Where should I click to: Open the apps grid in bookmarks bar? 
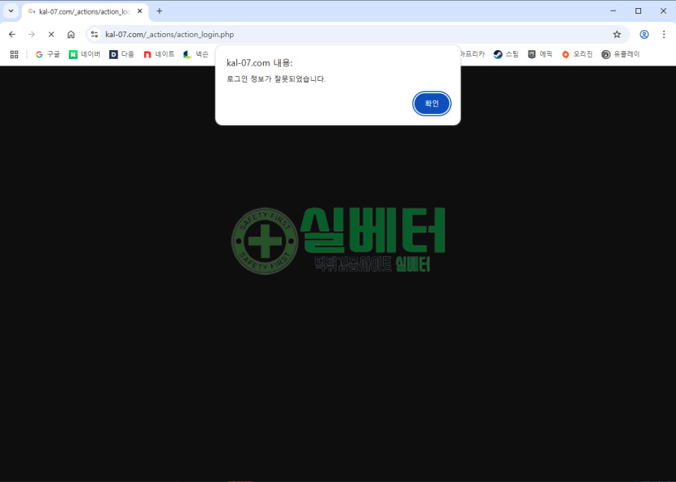click(15, 54)
